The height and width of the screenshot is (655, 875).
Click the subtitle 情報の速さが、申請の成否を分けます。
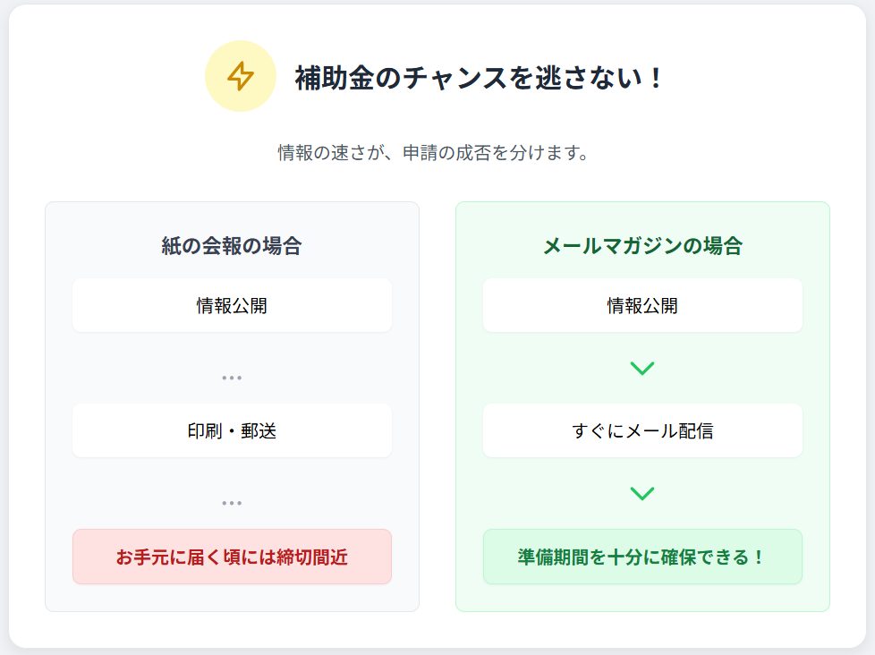point(433,153)
